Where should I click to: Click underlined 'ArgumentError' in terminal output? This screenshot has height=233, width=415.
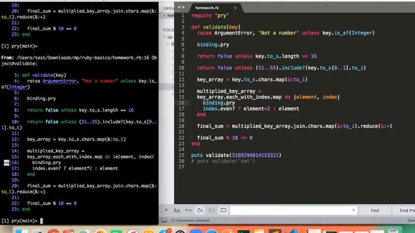[x=59, y=81]
